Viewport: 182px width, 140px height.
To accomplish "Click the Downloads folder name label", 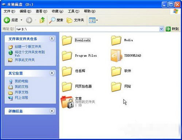I will click(x=83, y=40).
